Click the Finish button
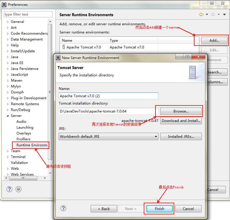 pyautogui.click(x=160, y=209)
